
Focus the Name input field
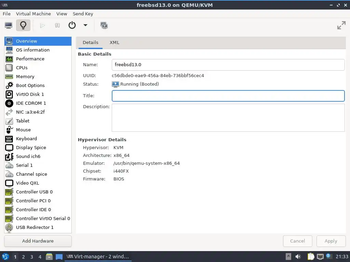[228, 65]
